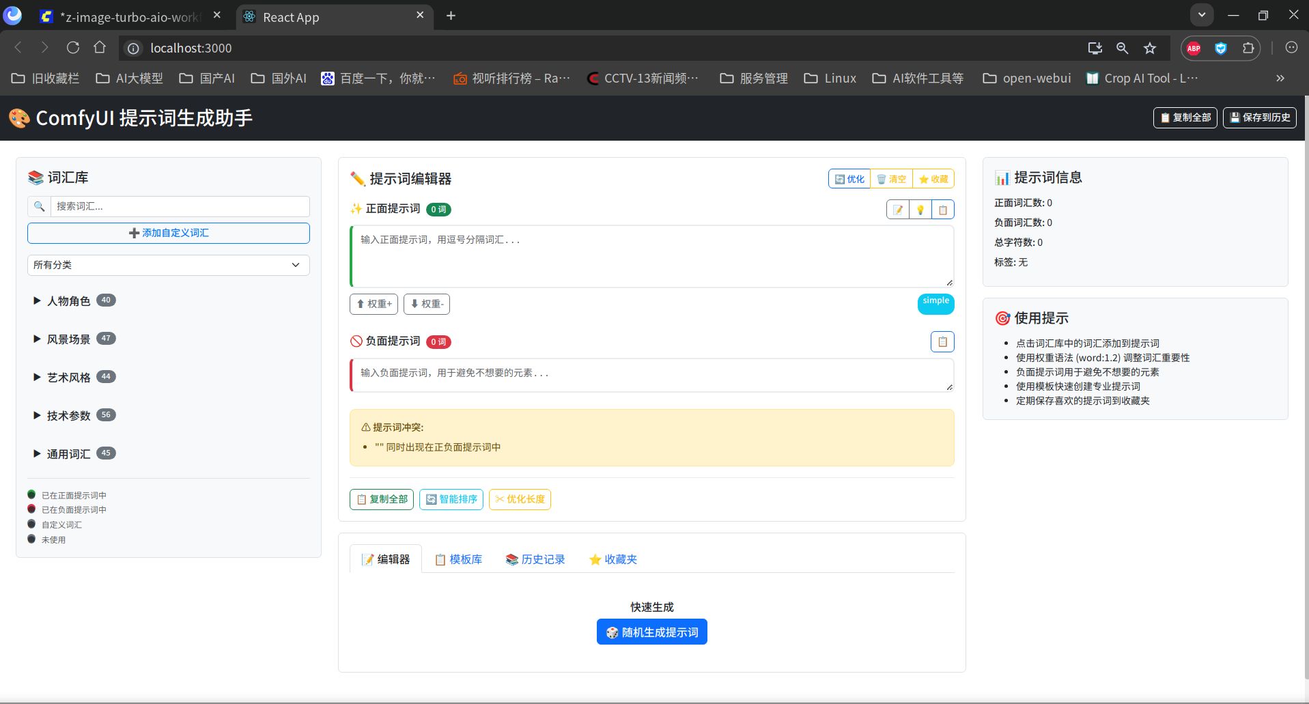Click 添加自定义词汇 button

tap(169, 233)
